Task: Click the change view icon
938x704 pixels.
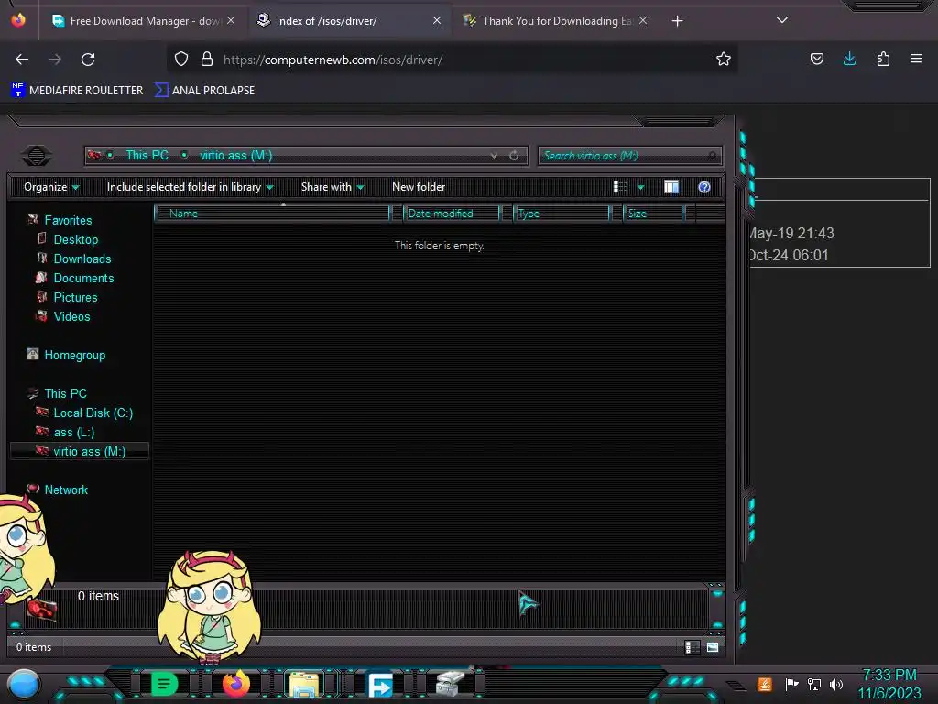Action: (x=620, y=187)
